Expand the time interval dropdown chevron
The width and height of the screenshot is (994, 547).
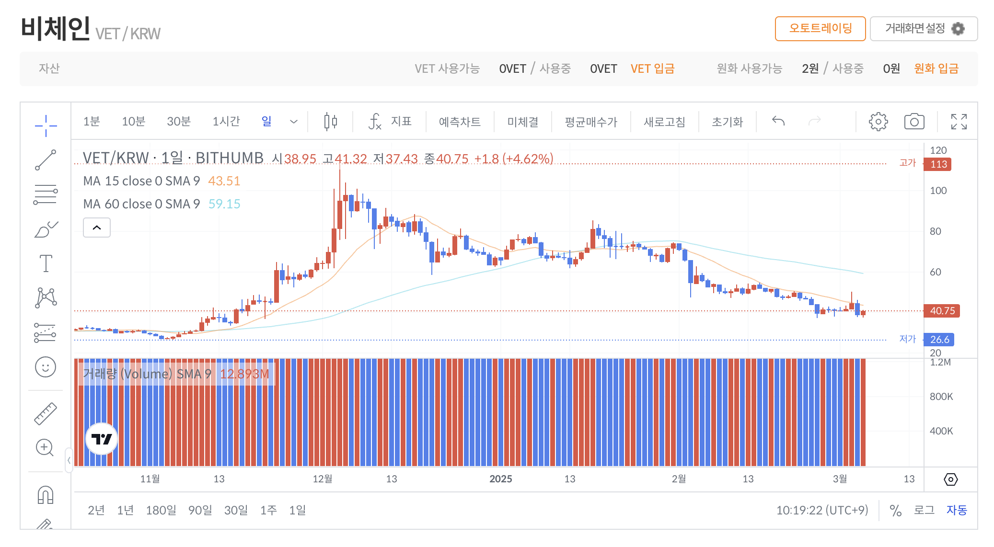pyautogui.click(x=294, y=122)
